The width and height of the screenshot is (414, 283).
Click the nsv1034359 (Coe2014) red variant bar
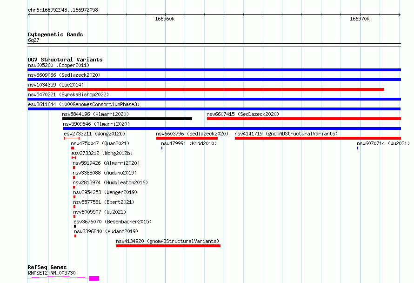[206, 89]
